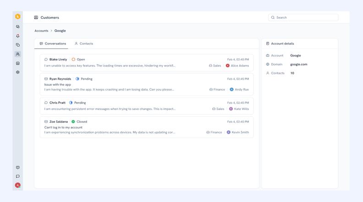Open the reports chart sidebar icon
The image size is (363, 202).
[x=17, y=63]
